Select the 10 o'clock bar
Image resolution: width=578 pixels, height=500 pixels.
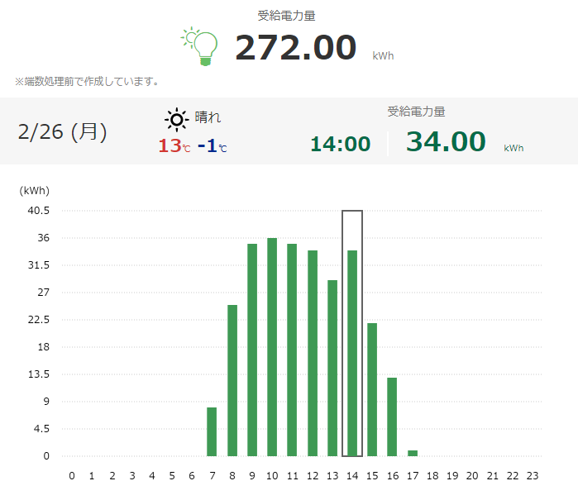pos(272,347)
